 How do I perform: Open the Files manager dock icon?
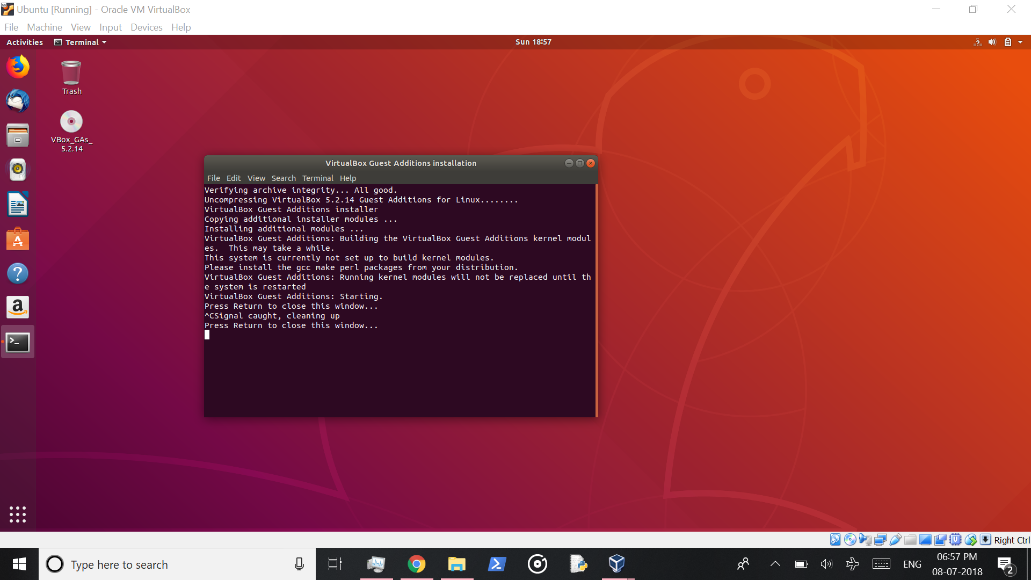(x=18, y=135)
